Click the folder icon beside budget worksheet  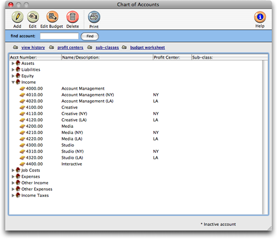[x=124, y=48]
